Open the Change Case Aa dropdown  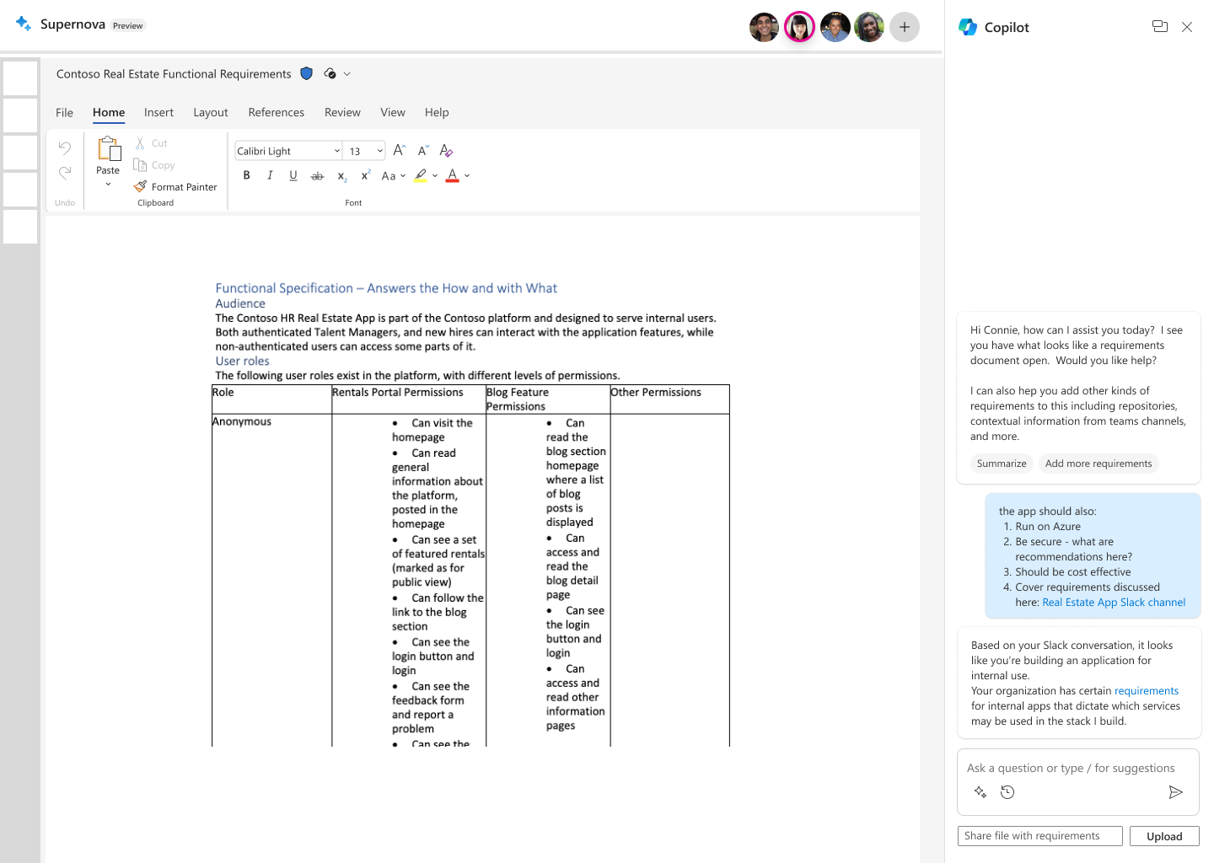(x=393, y=175)
